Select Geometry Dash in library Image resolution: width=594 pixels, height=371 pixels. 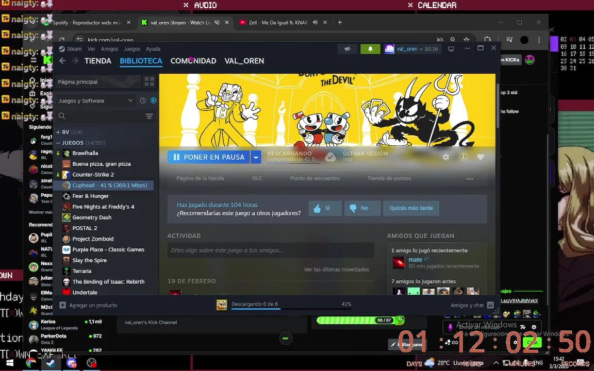tap(92, 217)
